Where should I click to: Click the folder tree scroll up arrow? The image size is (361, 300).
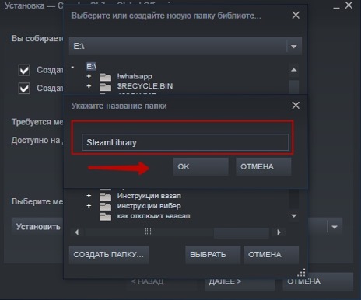pyautogui.click(x=294, y=70)
